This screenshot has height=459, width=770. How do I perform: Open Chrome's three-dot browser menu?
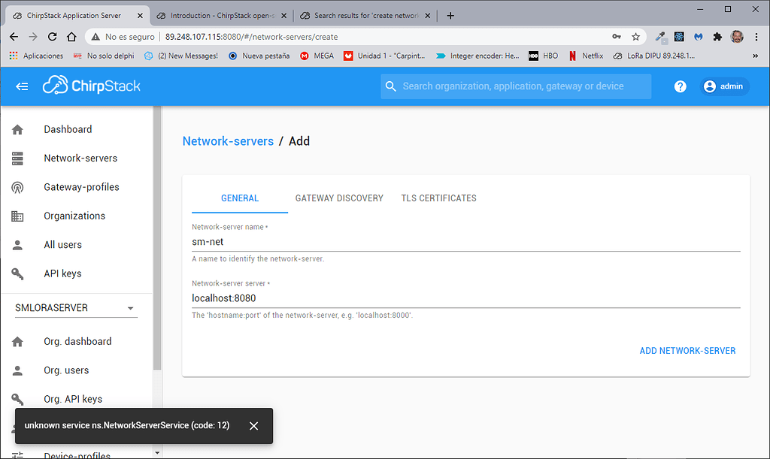coord(756,36)
